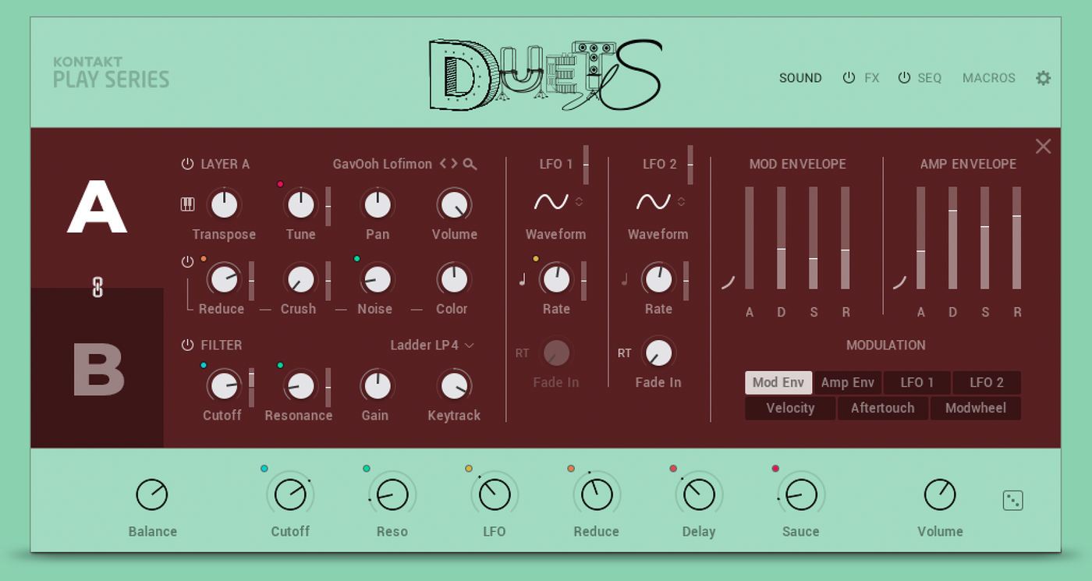This screenshot has height=581, width=1092.
Task: Click the cyan dot above the Cutoff macro
Action: pos(264,469)
